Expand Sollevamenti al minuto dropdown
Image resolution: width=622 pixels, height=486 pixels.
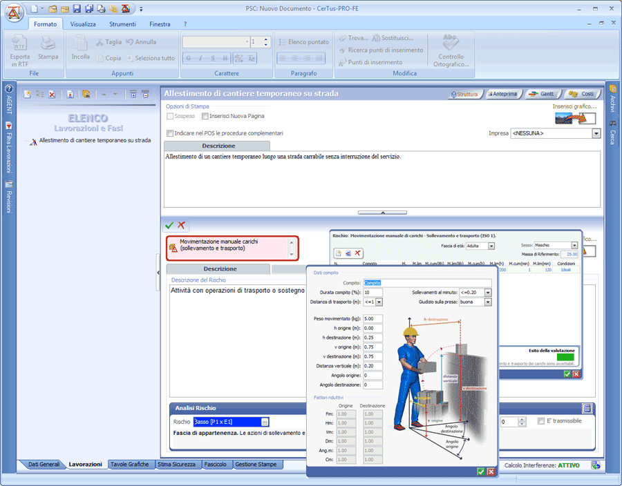click(488, 293)
